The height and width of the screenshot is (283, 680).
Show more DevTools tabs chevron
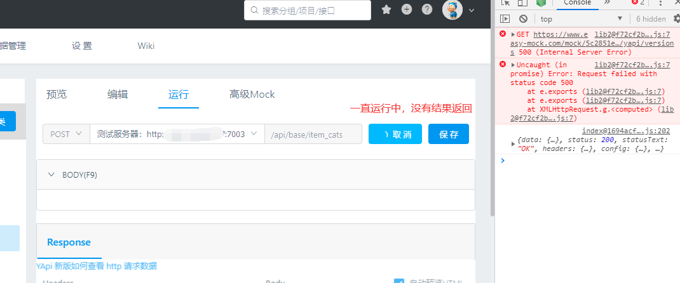(607, 2)
